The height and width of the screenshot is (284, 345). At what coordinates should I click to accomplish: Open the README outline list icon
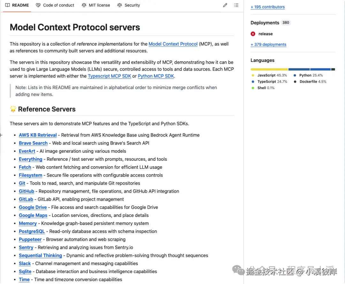pyautogui.click(x=236, y=5)
